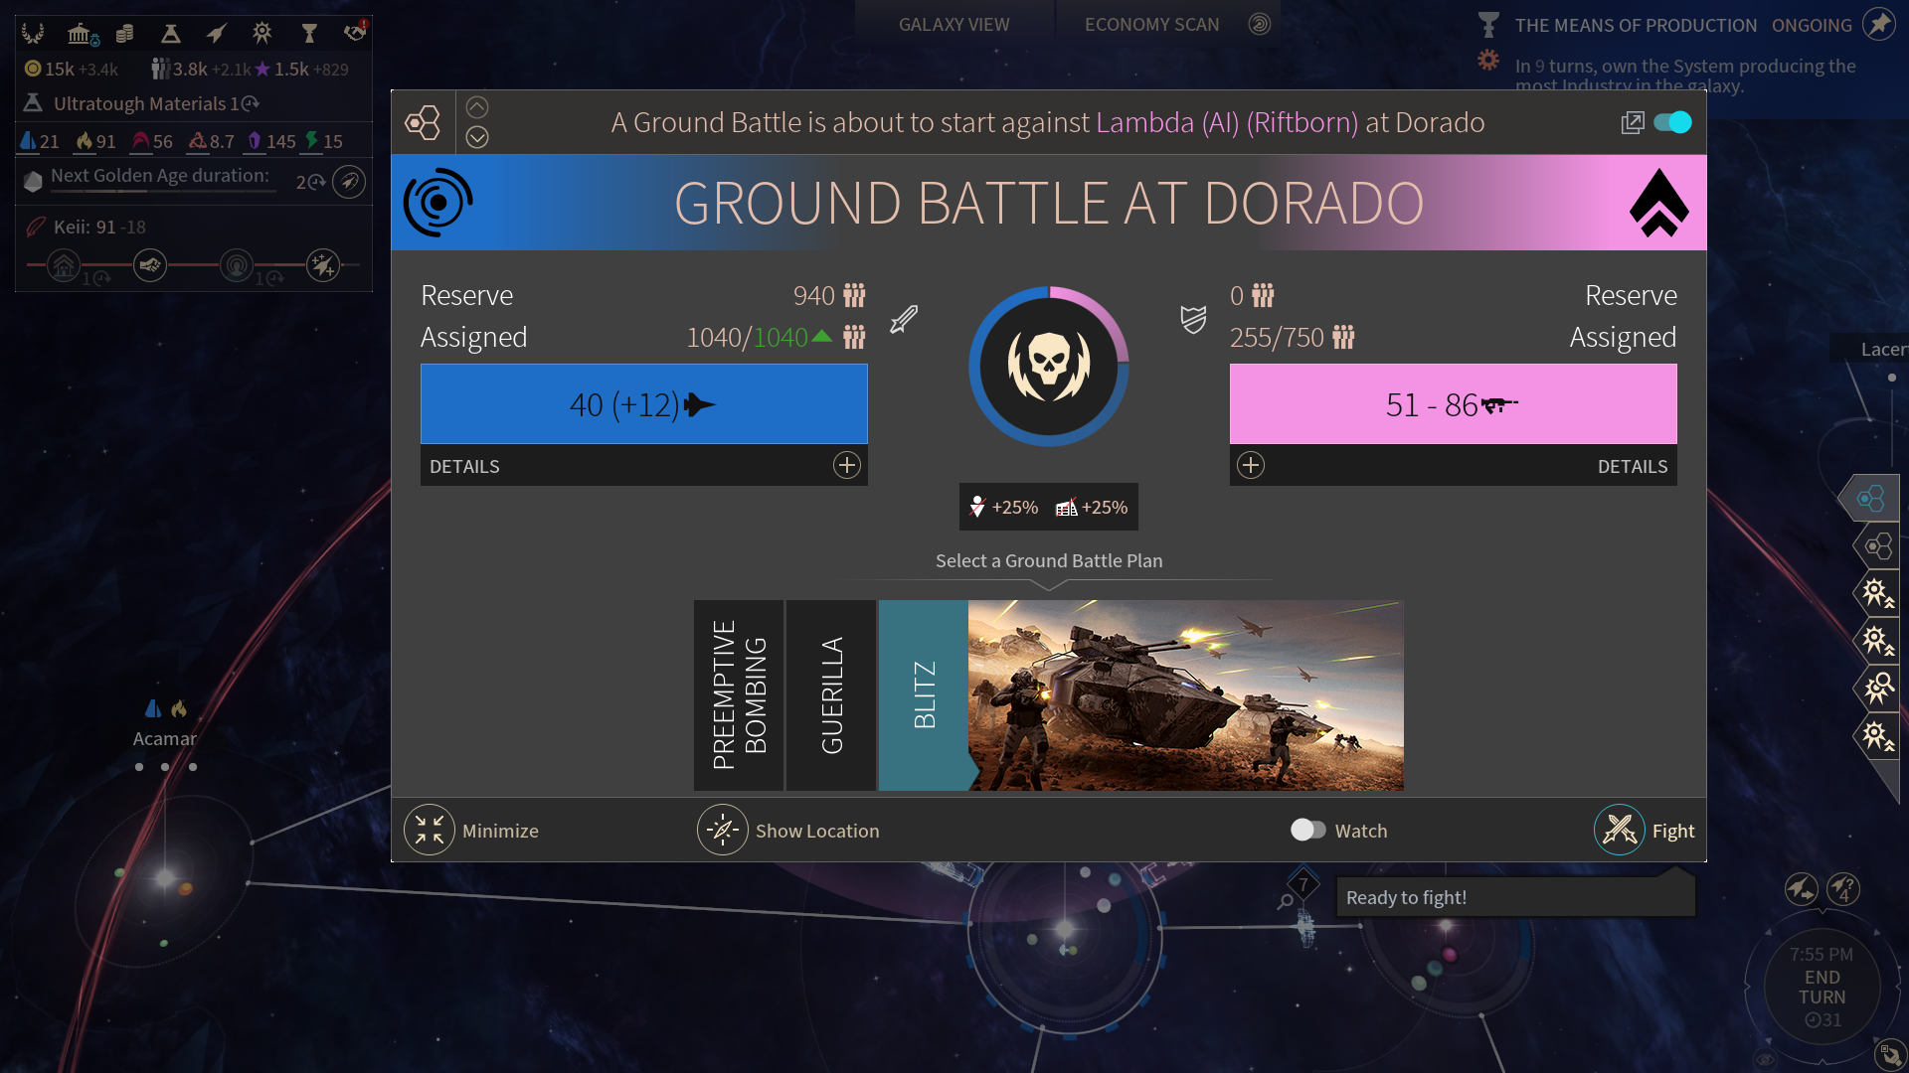Click the Blitz battle plan artwork
Viewport: 1909px width, 1073px height.
[x=1185, y=694]
